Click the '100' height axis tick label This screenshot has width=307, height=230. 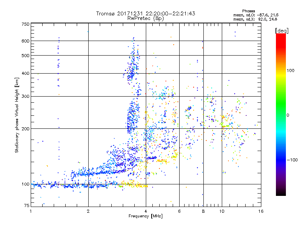pyautogui.click(x=26, y=184)
